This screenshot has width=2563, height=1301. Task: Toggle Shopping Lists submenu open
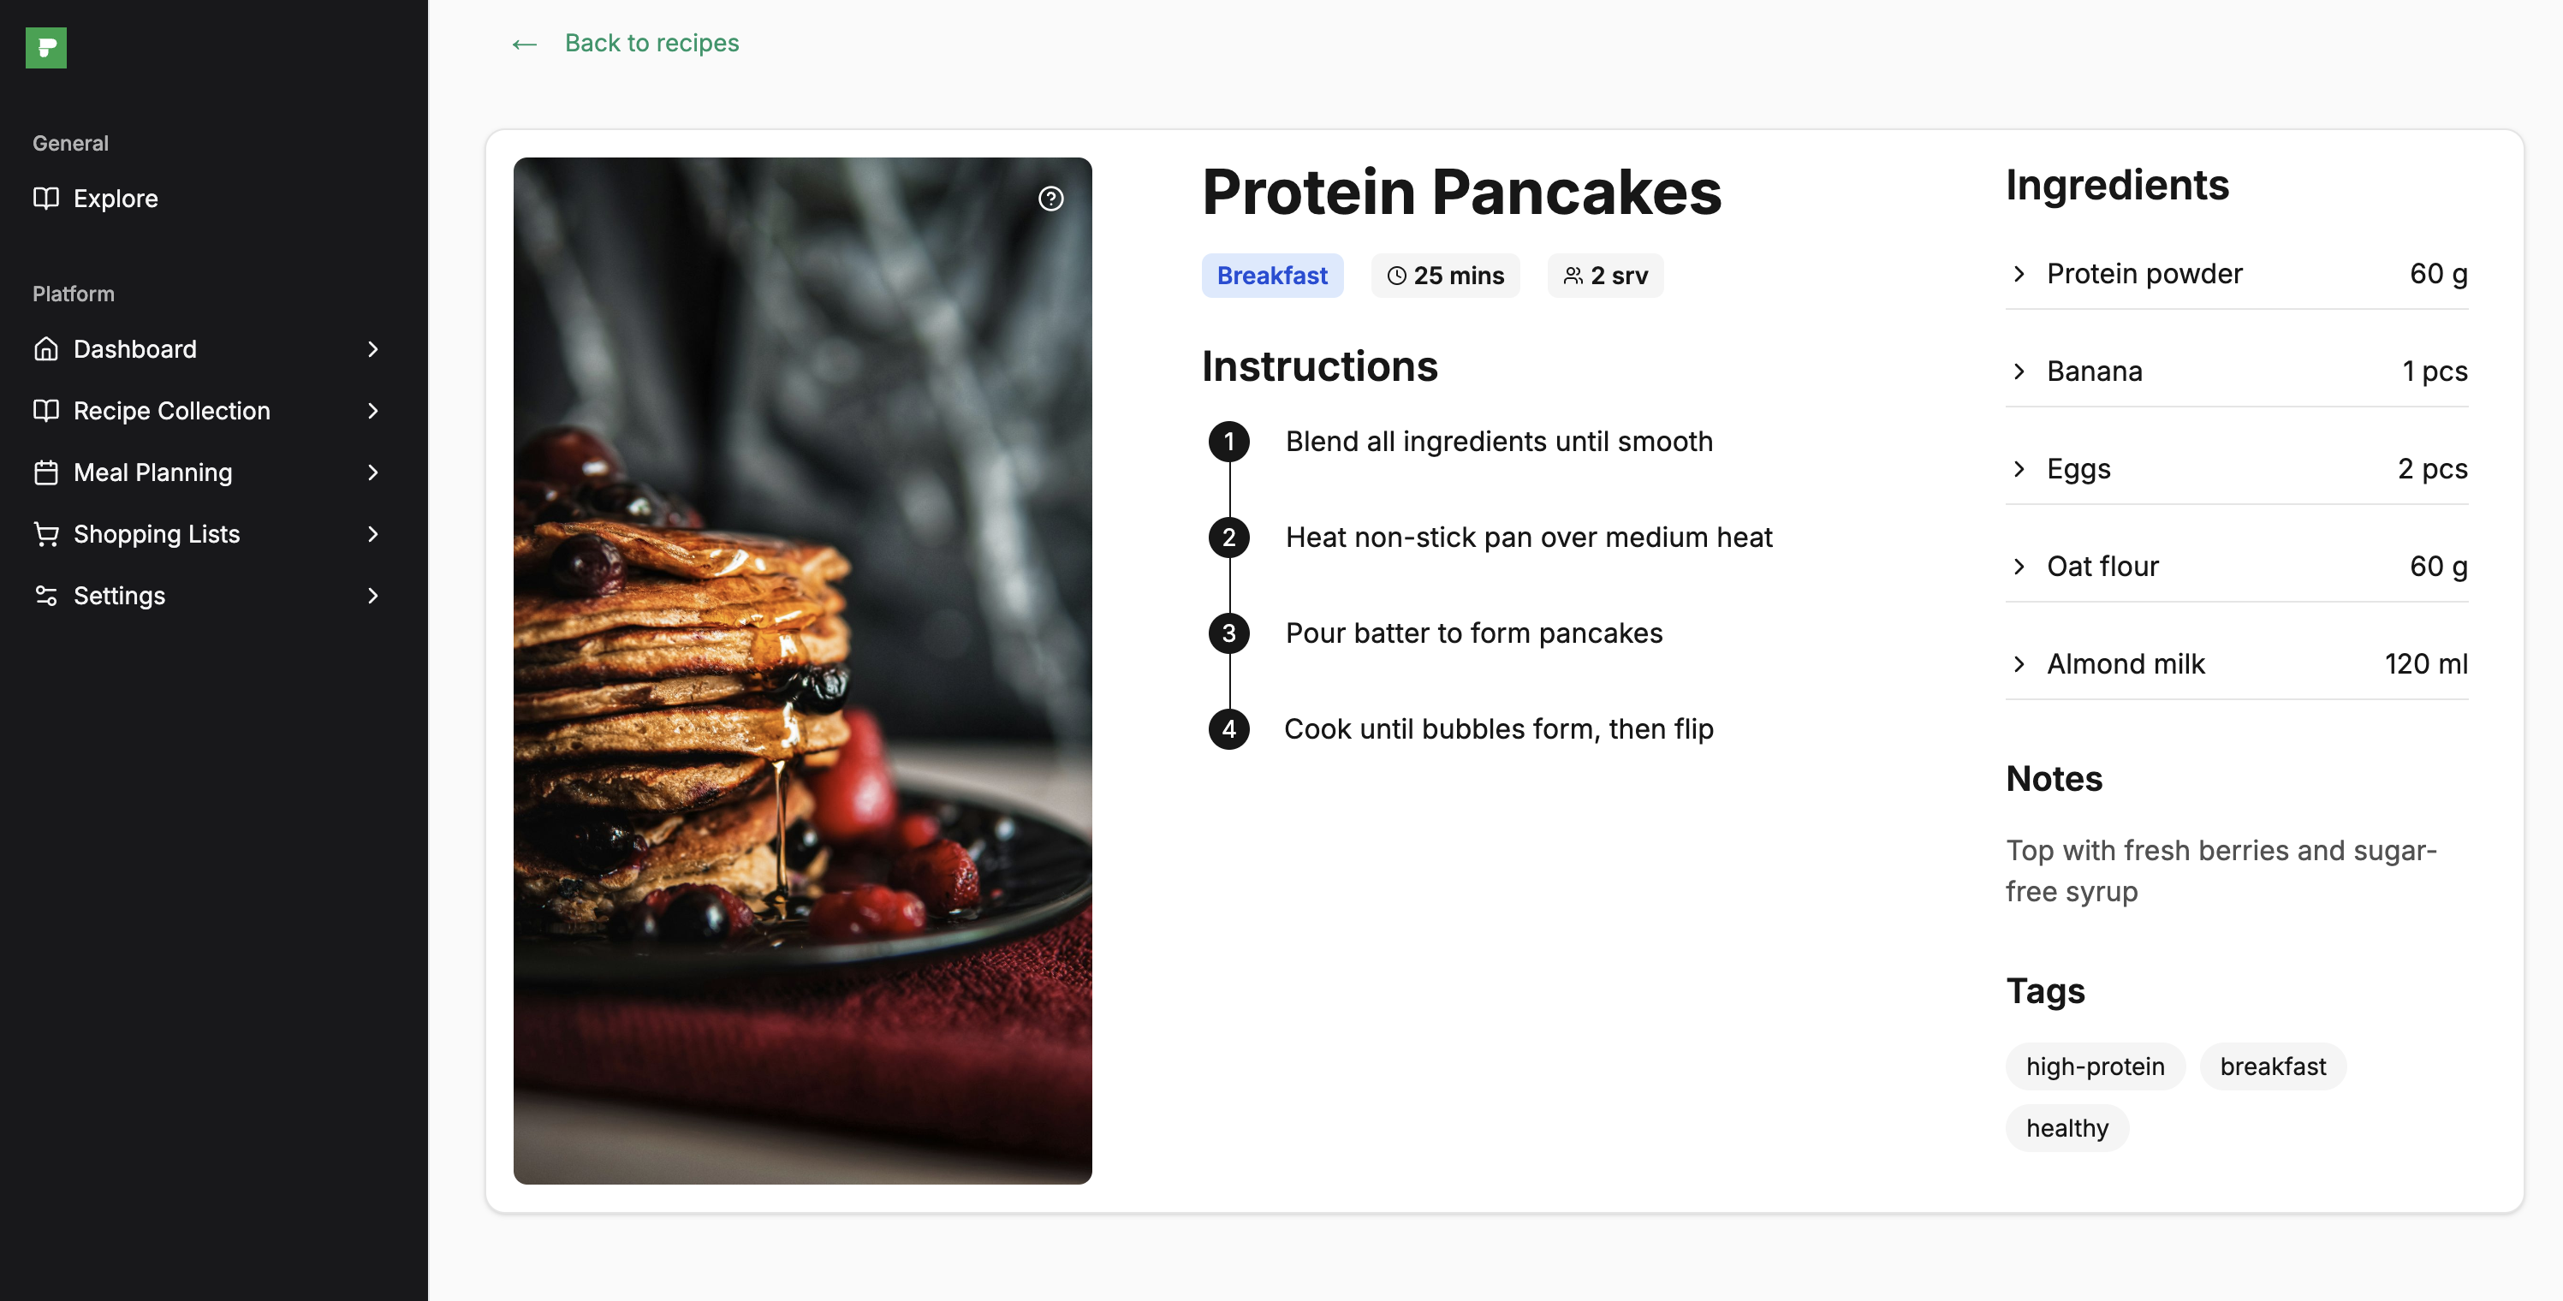pos(372,532)
